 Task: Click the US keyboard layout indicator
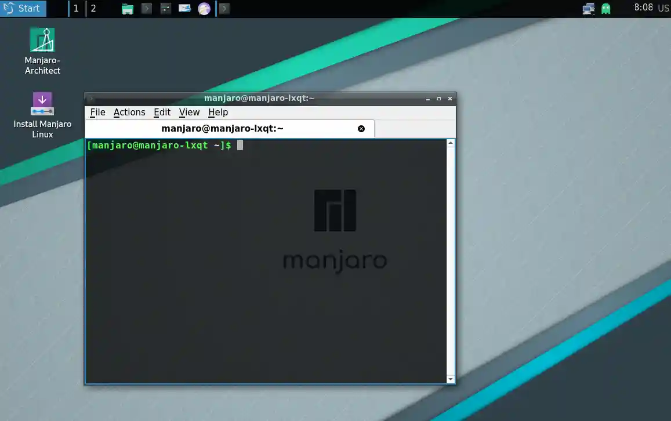[663, 8]
